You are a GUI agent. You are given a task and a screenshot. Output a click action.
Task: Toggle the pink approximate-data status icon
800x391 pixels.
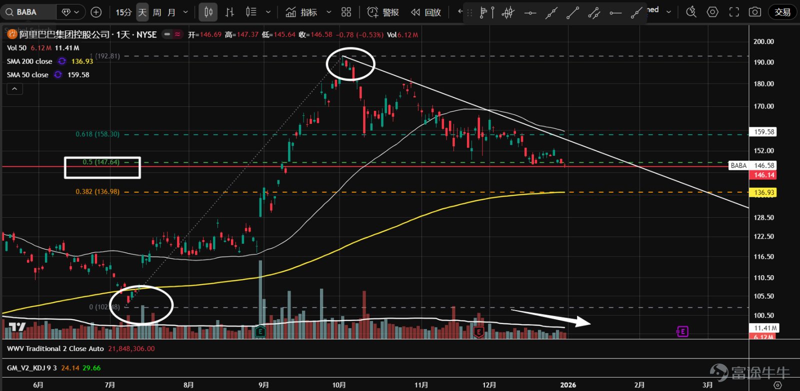[177, 34]
